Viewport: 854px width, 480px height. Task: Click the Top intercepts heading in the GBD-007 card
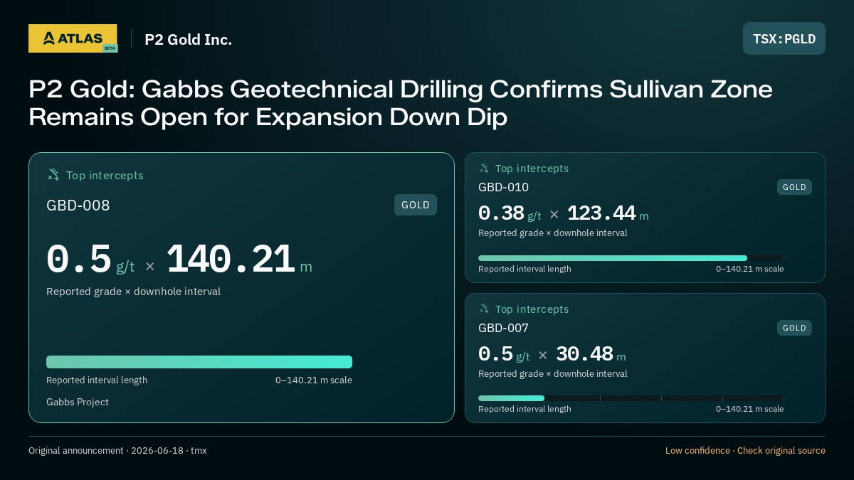(x=532, y=309)
